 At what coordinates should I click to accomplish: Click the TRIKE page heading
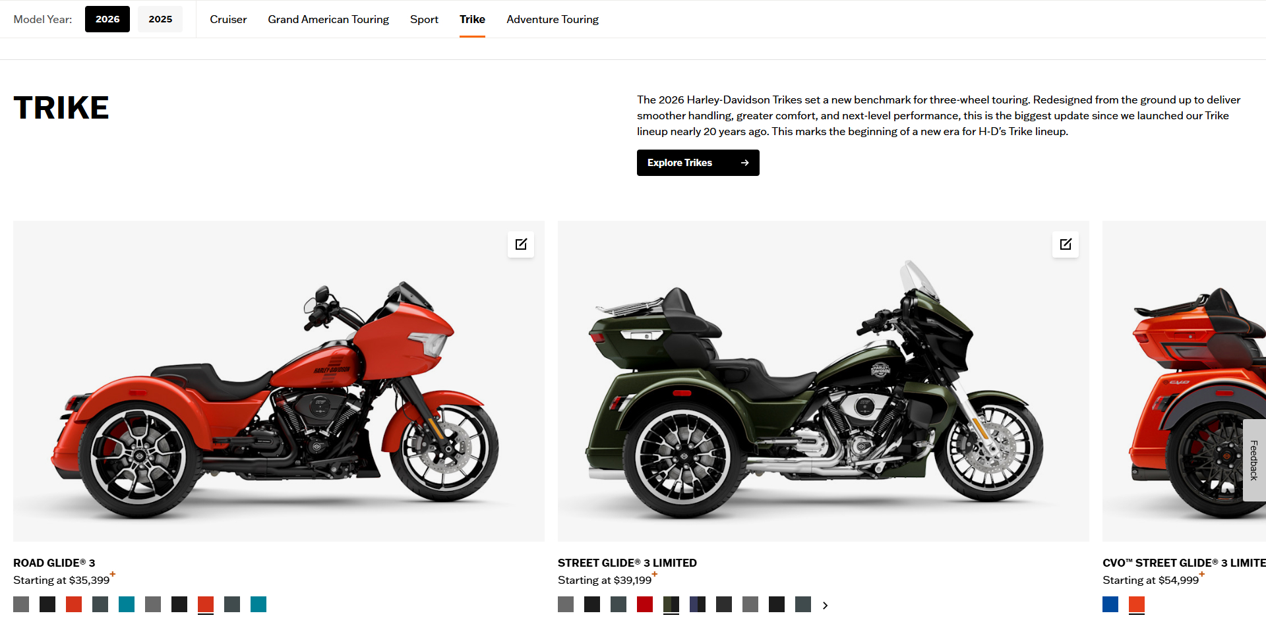coord(61,107)
